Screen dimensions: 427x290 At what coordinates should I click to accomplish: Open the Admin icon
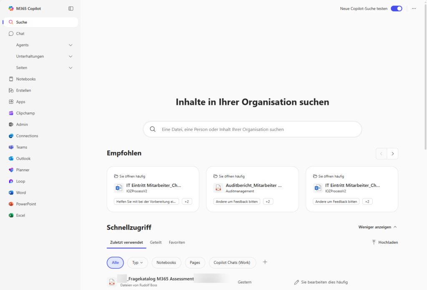[11, 124]
